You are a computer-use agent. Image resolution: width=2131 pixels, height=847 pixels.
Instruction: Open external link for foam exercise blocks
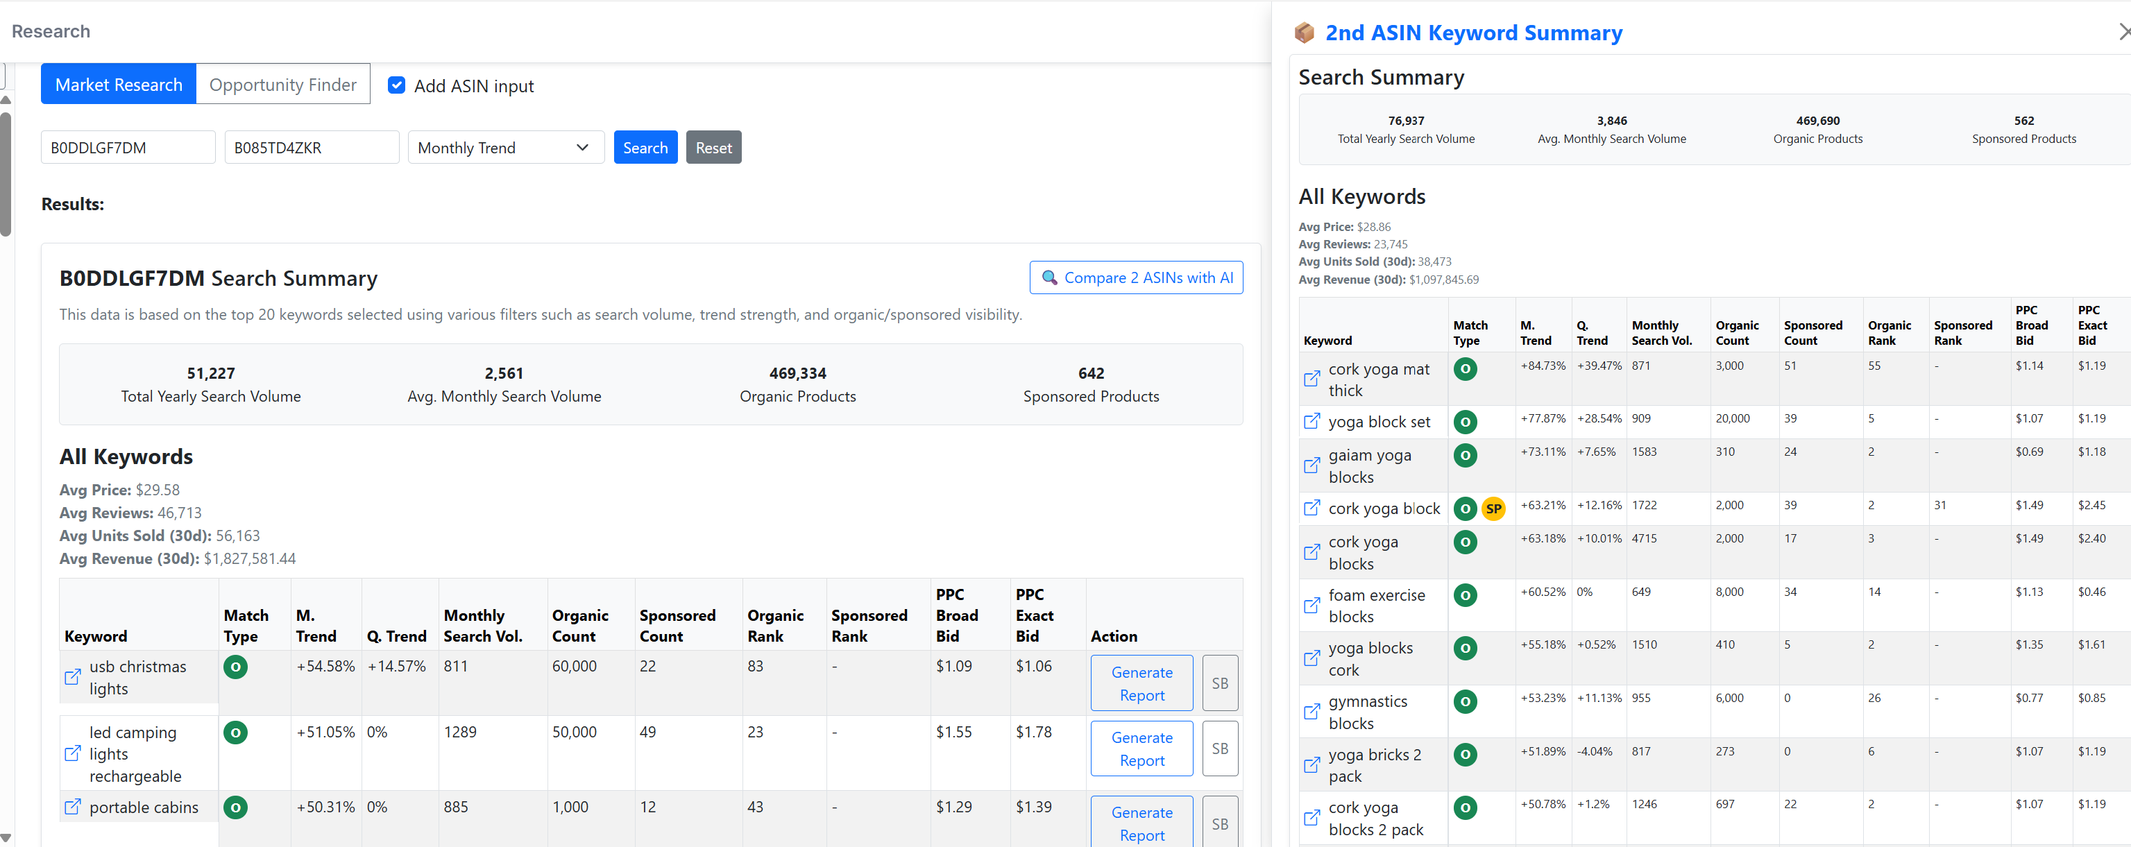pos(1312,606)
